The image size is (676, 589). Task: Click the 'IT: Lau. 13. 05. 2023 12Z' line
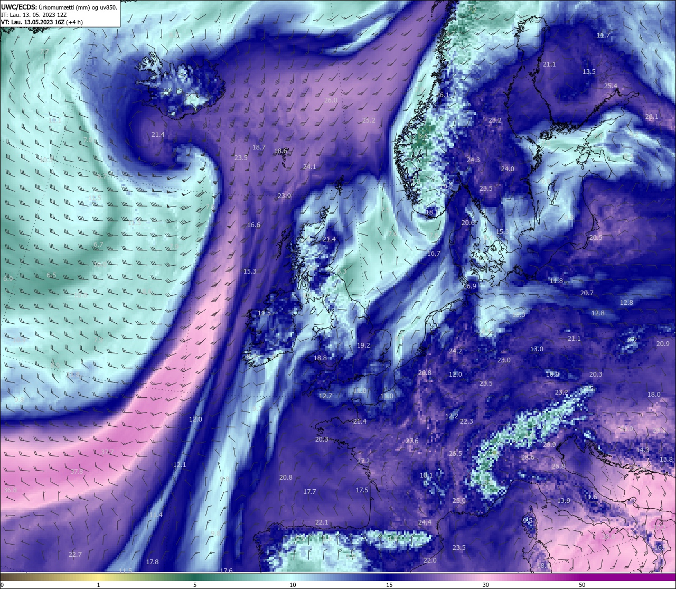33,15
